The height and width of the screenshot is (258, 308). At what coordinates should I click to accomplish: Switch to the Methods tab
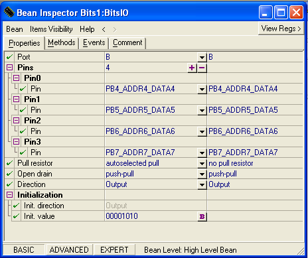pos(62,42)
